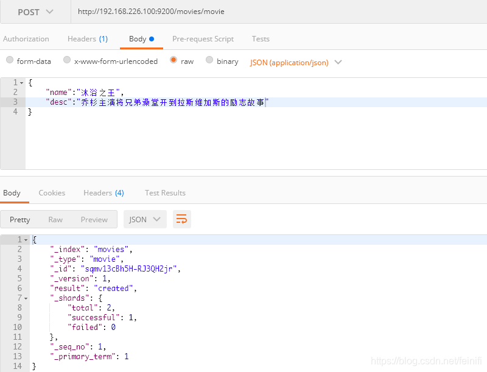Collapse the _shards object fold arrow

click(x=26, y=298)
